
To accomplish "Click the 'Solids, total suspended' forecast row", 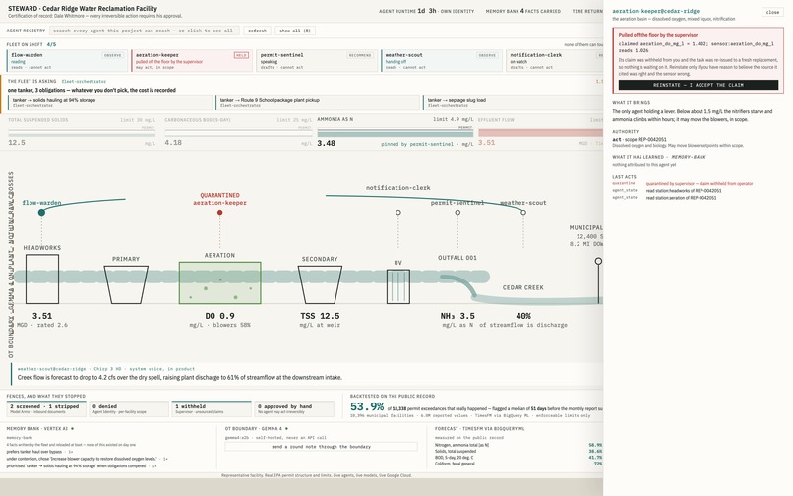I will pyautogui.click(x=518, y=451).
